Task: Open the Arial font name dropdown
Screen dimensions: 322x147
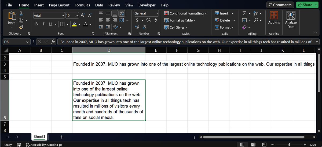Action: (x=63, y=16)
